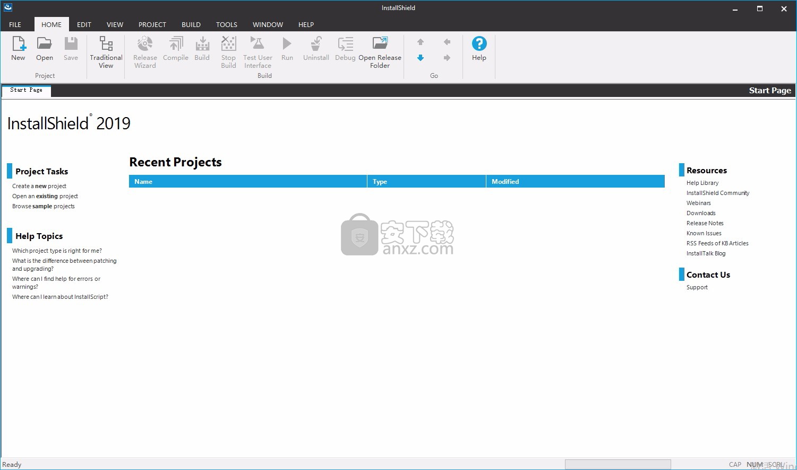Open 'Which project type is right for me?'
797x470 pixels.
57,251
